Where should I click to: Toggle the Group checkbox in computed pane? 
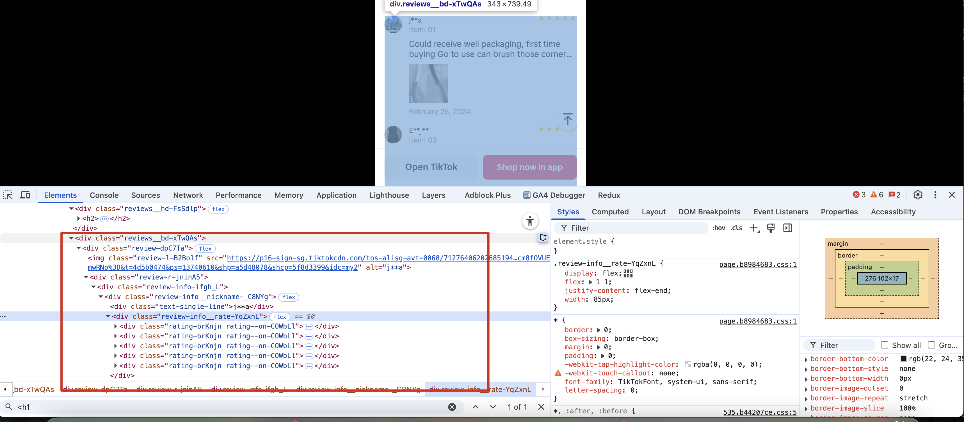point(931,345)
